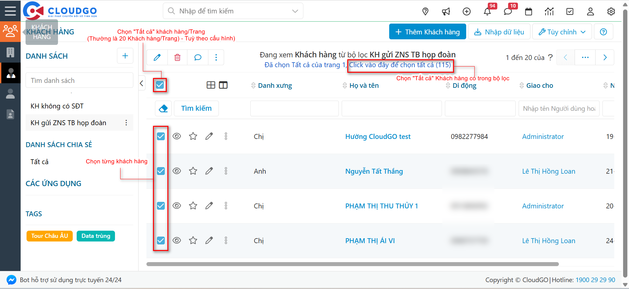Expand the Tùy chỉnh dropdown
Viewport: 629px width, 289px height.
tap(562, 32)
